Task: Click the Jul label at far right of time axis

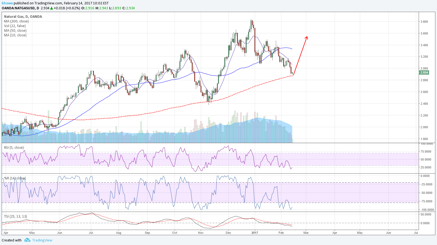Action: (x=416, y=233)
